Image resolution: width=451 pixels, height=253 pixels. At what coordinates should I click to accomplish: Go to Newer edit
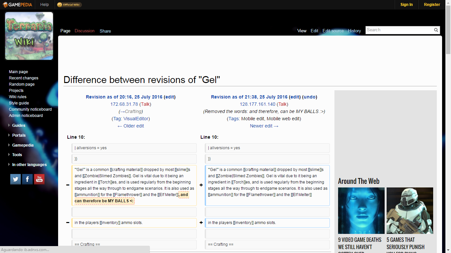264,126
